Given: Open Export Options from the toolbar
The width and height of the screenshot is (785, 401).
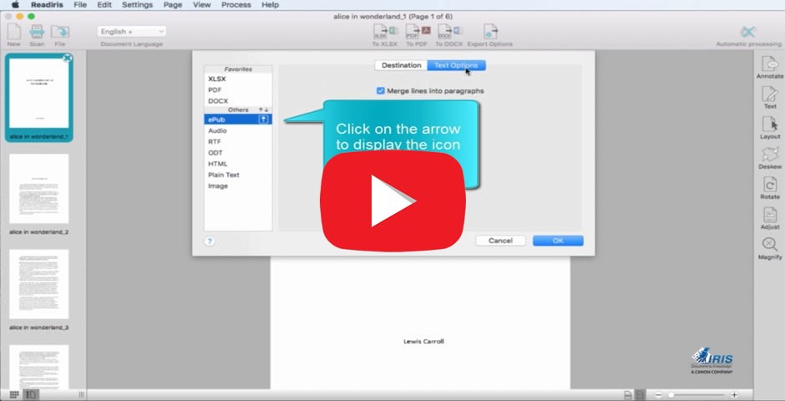Looking at the screenshot, I should click(490, 32).
